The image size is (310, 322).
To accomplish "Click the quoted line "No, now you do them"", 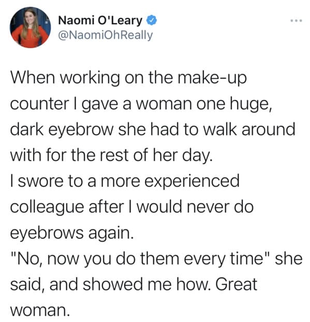I will coord(156,259).
